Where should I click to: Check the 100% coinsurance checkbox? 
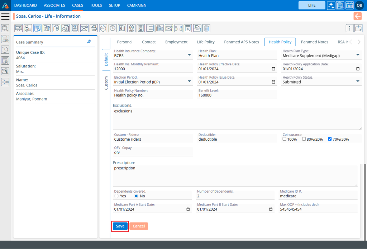285,139
